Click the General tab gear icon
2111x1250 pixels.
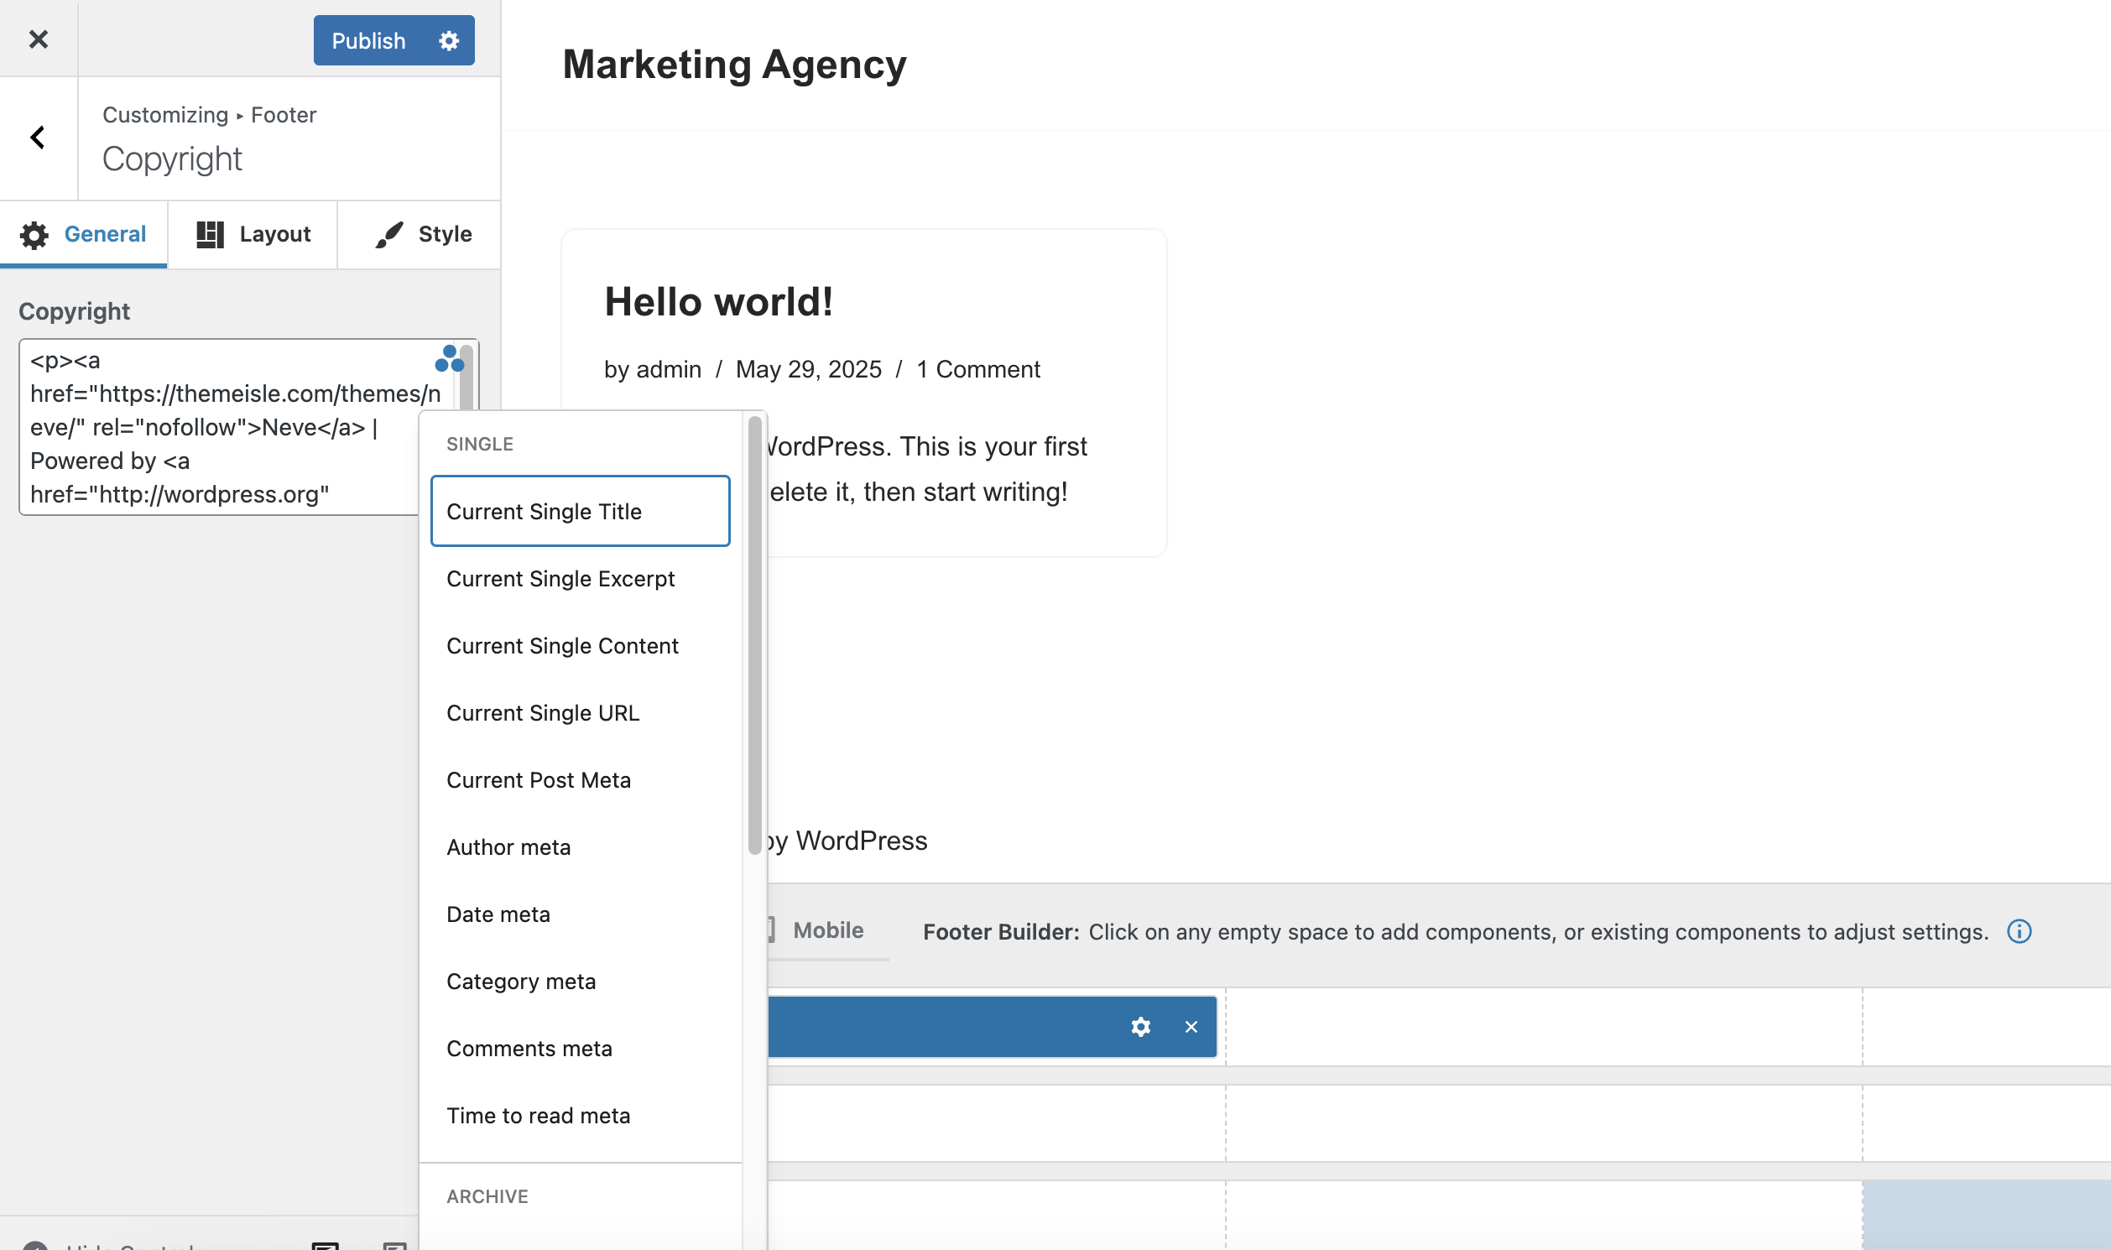click(34, 235)
